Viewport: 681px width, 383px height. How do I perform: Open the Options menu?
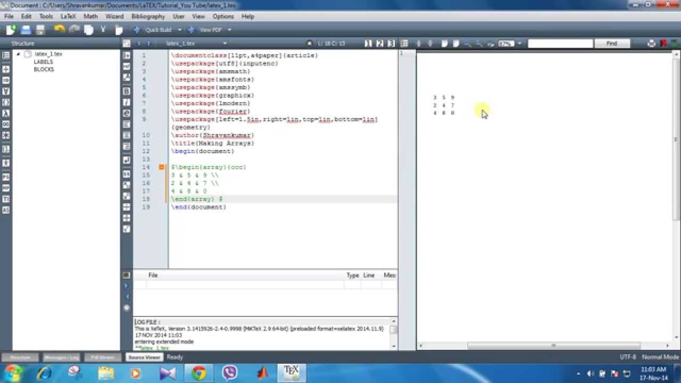223,16
